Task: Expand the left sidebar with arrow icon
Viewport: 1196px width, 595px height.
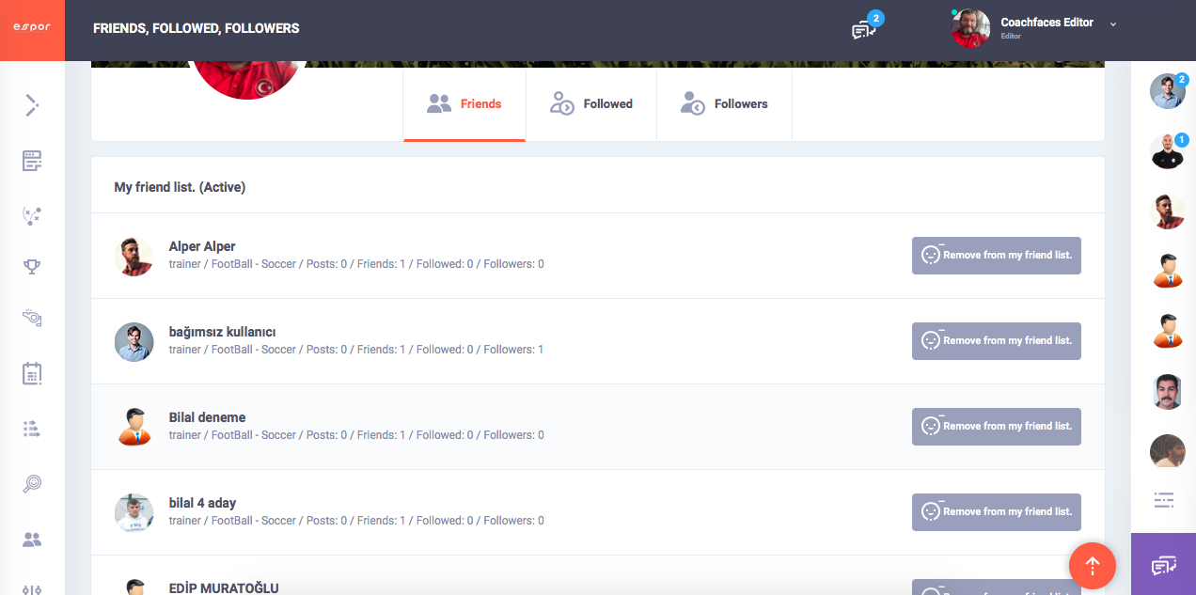Action: [32, 105]
